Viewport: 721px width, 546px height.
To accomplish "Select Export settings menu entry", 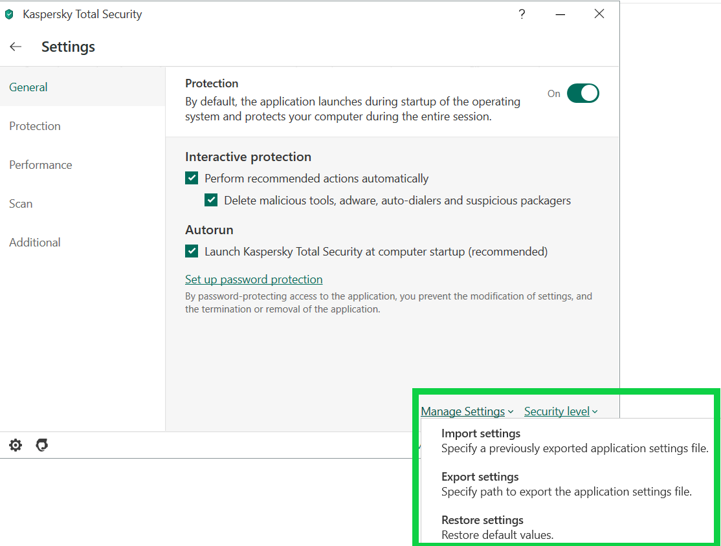I will point(480,477).
